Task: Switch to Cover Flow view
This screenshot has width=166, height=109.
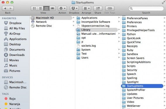Action: 53,8
